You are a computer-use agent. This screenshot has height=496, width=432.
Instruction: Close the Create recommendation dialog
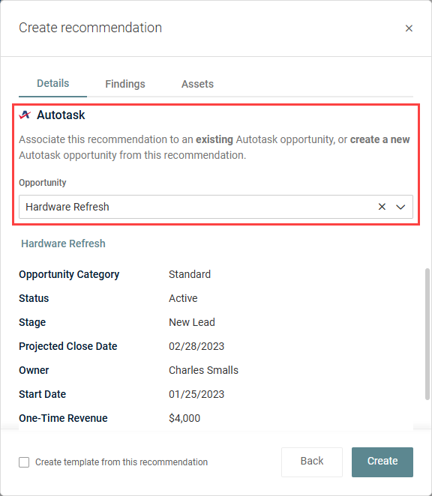[x=409, y=28]
